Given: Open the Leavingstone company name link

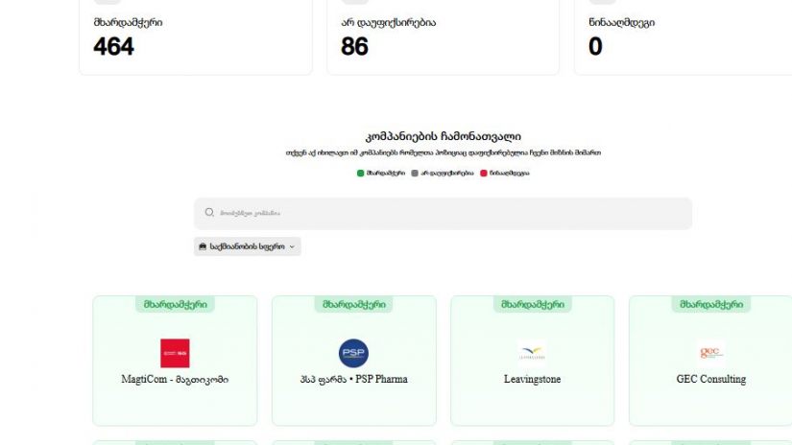Looking at the screenshot, I should 532,380.
